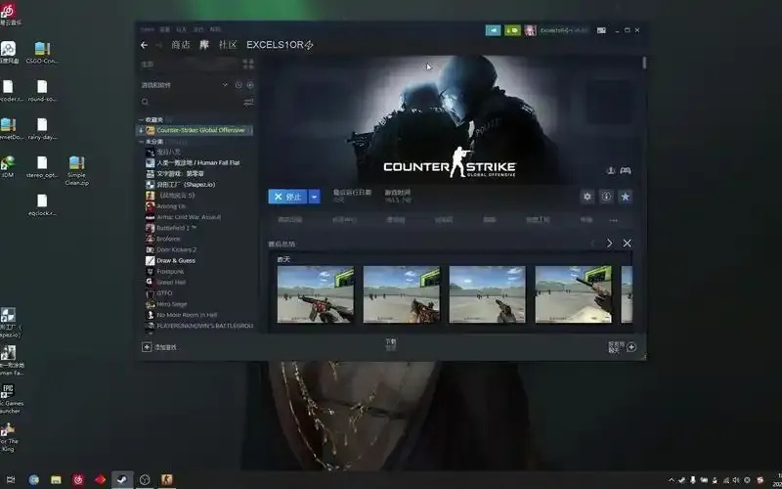This screenshot has height=489, width=782.
Task: Toggle the favorite star icon
Action: [625, 197]
